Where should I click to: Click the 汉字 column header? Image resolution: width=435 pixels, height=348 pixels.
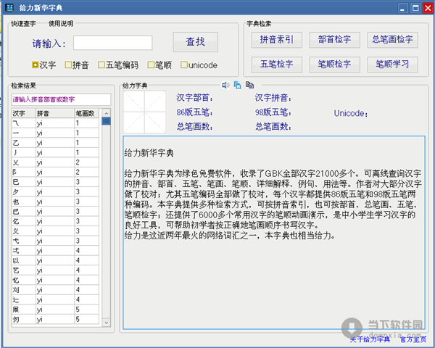24,113
